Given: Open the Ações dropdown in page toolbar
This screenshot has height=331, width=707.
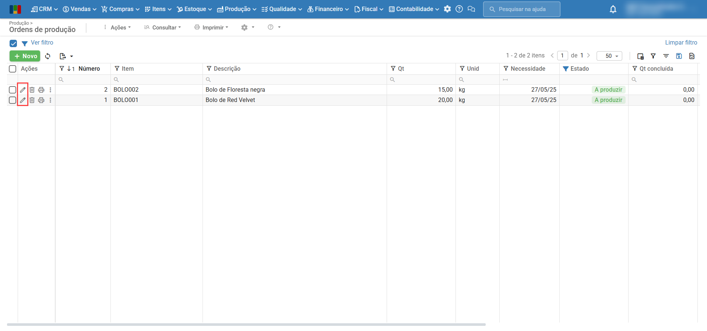Looking at the screenshot, I should (117, 28).
